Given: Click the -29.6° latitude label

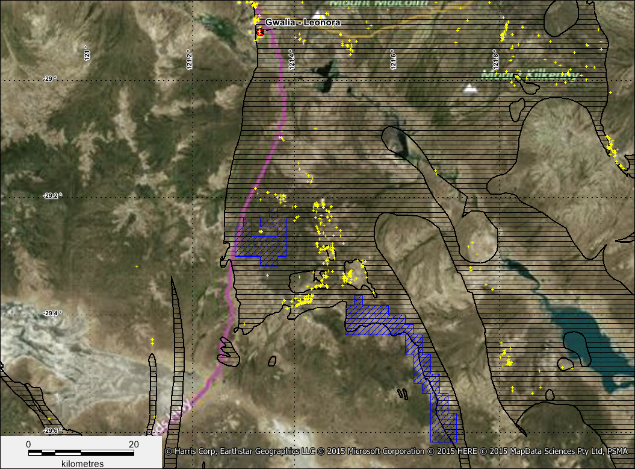Looking at the screenshot, I should [52, 430].
